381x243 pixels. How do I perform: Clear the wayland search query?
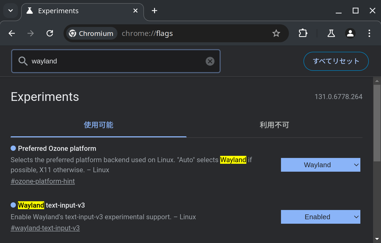210,61
